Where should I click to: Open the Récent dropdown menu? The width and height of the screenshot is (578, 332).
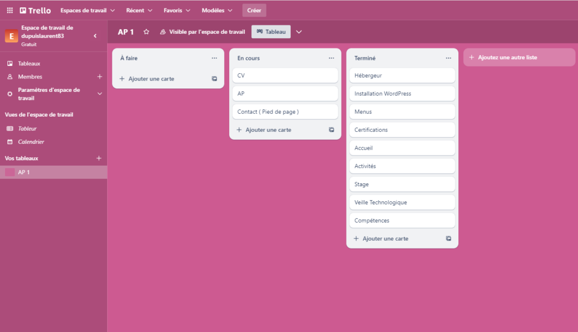pos(139,10)
